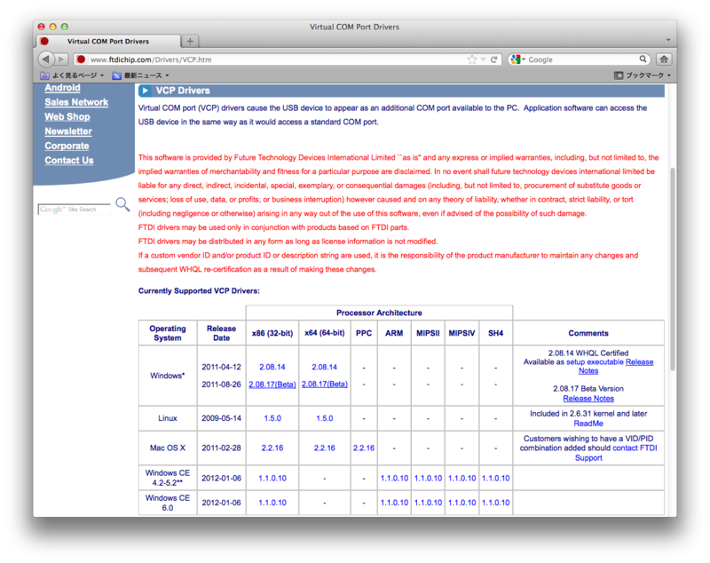Click the search magnifier in Google box
The image size is (710, 563).
coord(643,59)
